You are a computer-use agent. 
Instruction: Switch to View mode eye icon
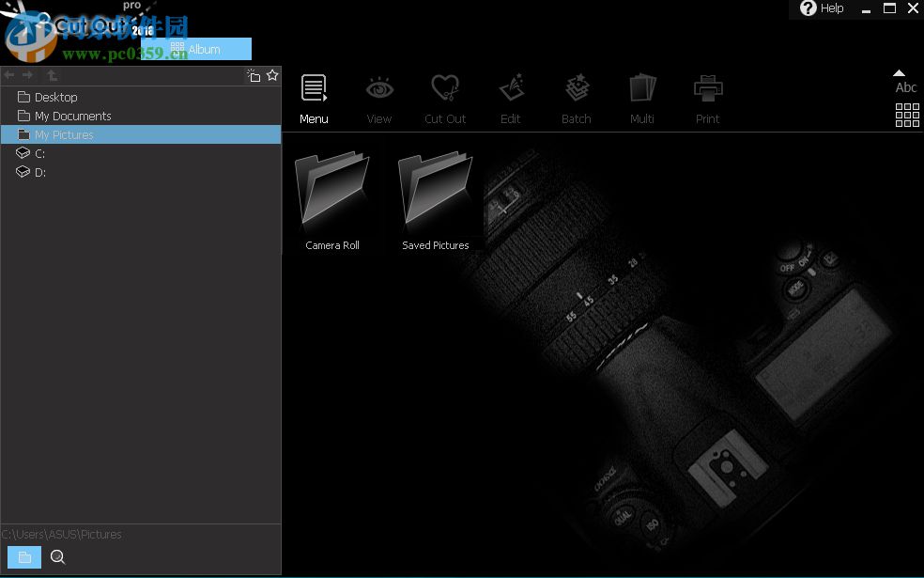(379, 99)
